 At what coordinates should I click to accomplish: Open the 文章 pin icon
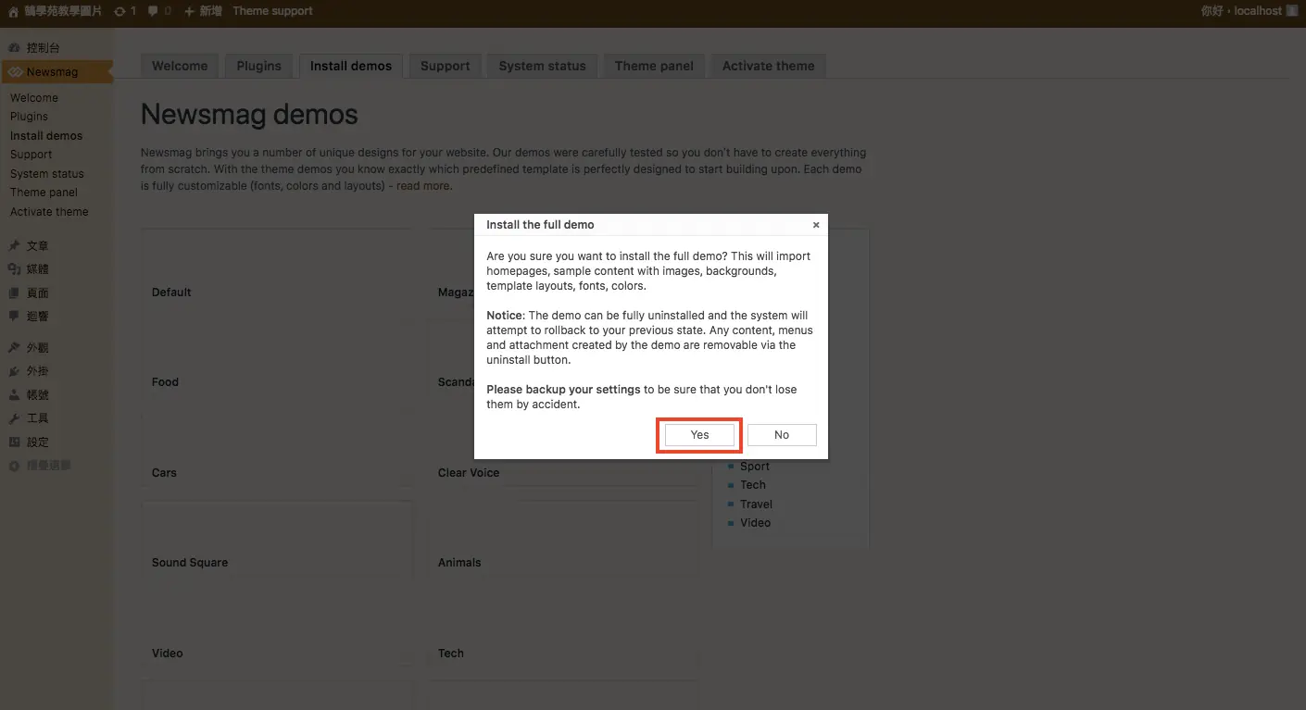click(x=14, y=246)
